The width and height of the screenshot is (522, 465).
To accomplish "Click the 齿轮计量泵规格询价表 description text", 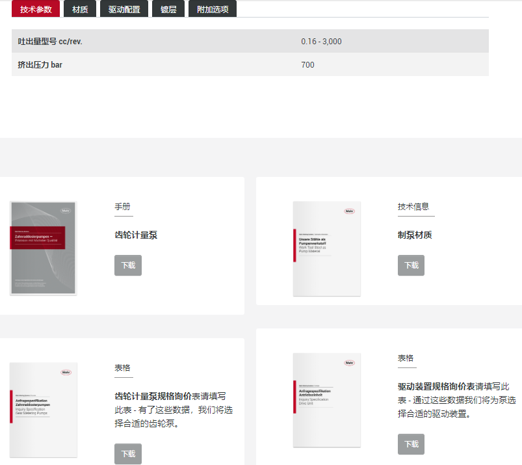I will click(173, 410).
